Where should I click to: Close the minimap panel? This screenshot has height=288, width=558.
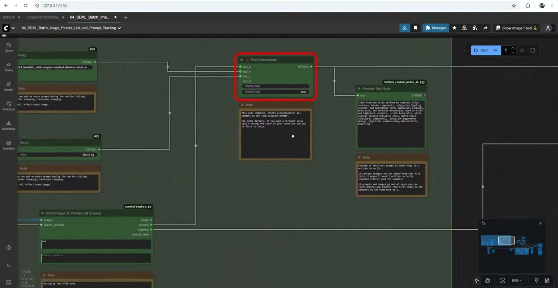(x=540, y=223)
